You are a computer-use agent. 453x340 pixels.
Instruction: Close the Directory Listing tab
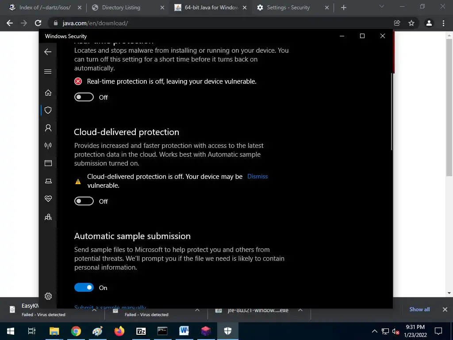[x=162, y=8]
